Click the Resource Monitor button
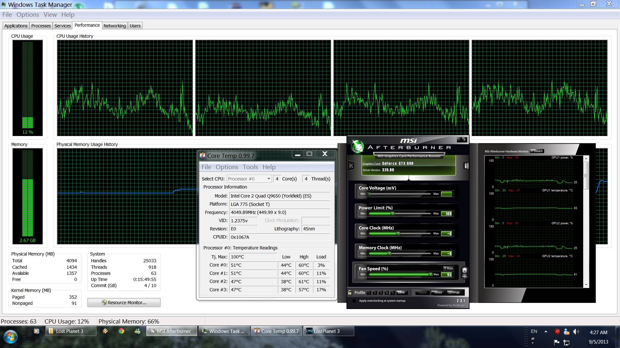Image resolution: width=620 pixels, height=348 pixels. 124,303
